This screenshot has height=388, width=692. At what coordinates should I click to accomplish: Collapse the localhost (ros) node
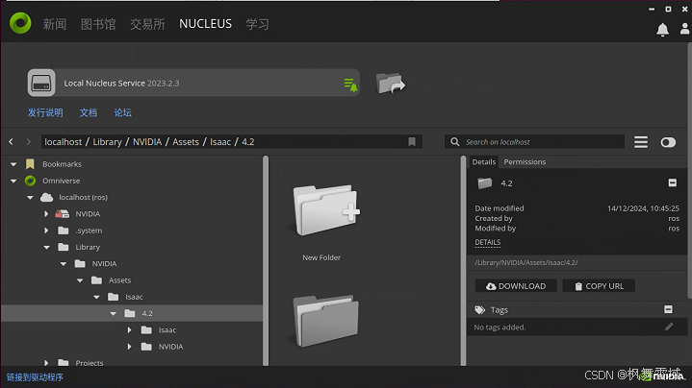tap(30, 198)
